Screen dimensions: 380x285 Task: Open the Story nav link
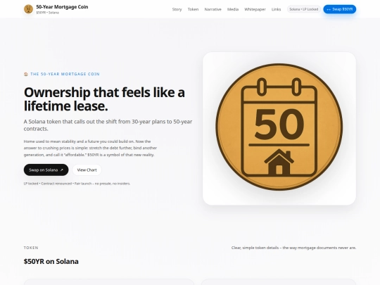coord(177,9)
